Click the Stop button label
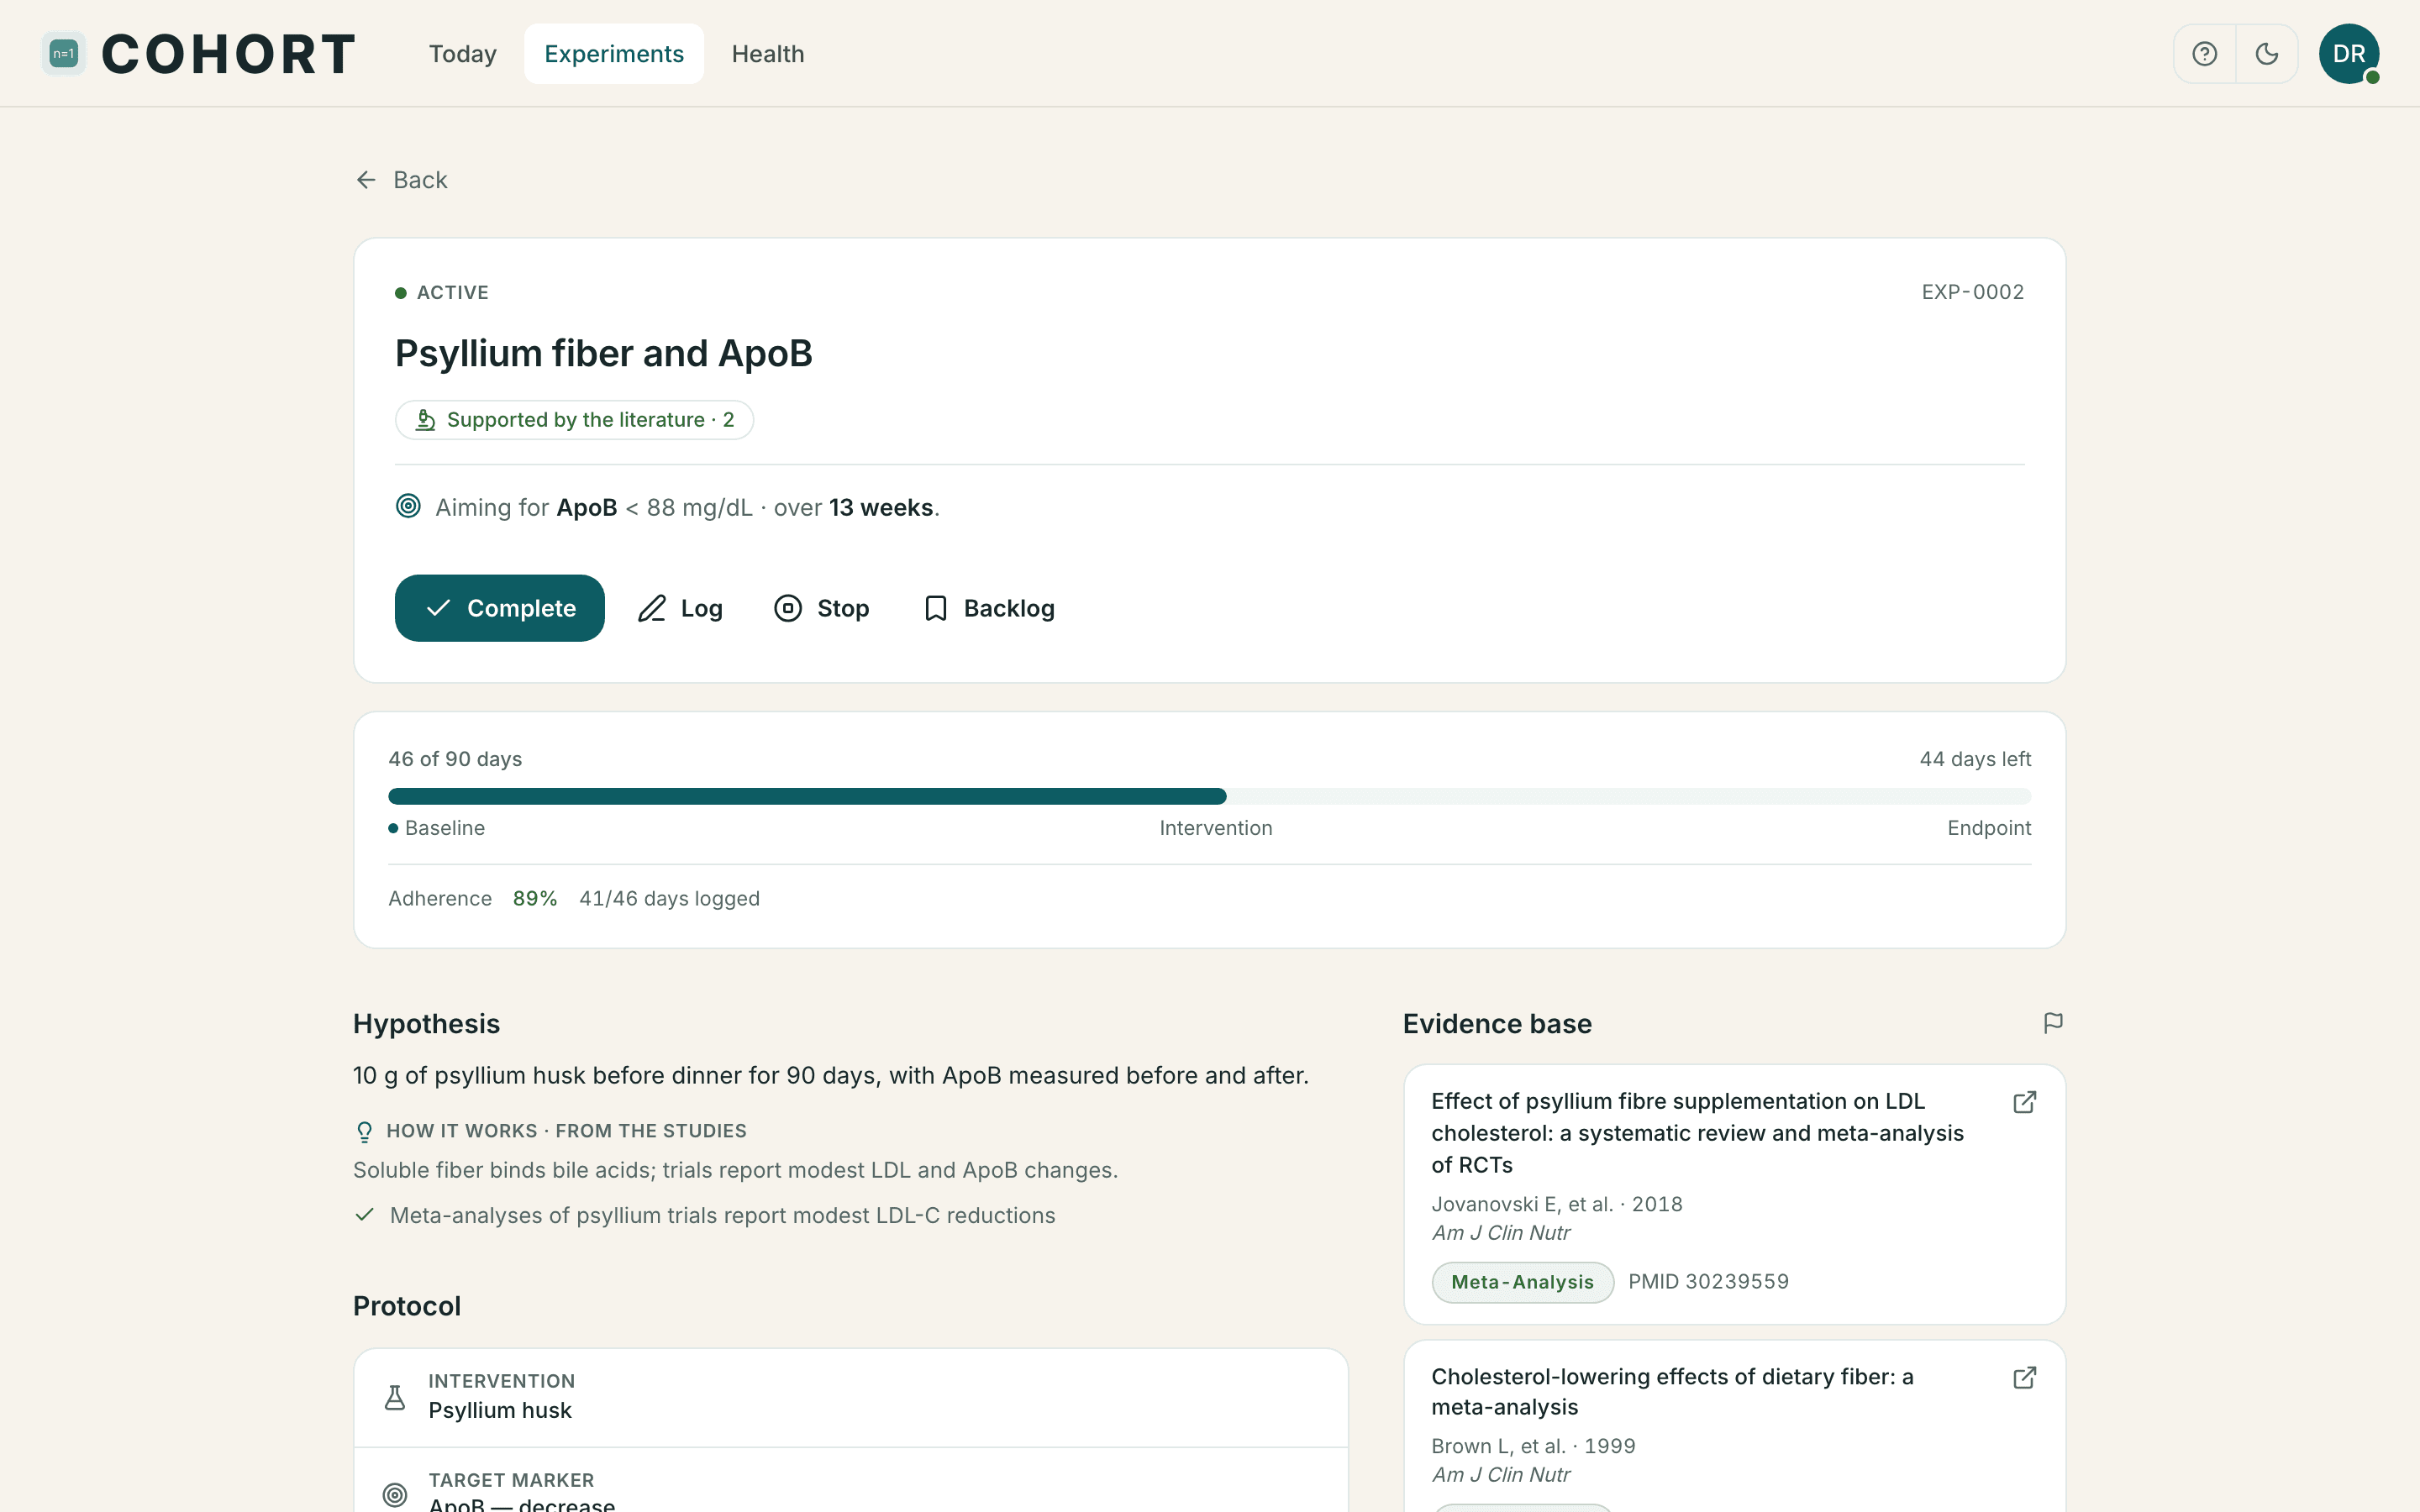 click(843, 608)
